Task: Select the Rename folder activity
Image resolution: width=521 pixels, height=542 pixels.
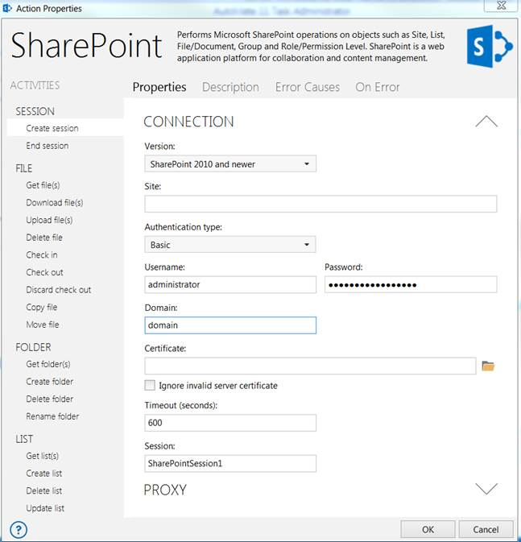Action: 52,416
